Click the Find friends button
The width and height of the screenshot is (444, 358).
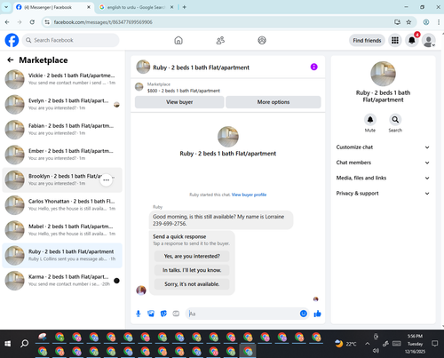367,40
